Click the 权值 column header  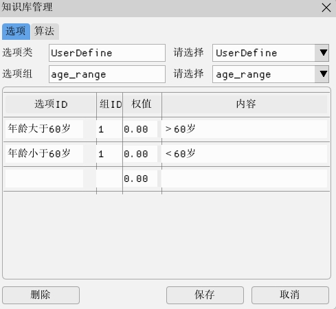click(x=142, y=104)
